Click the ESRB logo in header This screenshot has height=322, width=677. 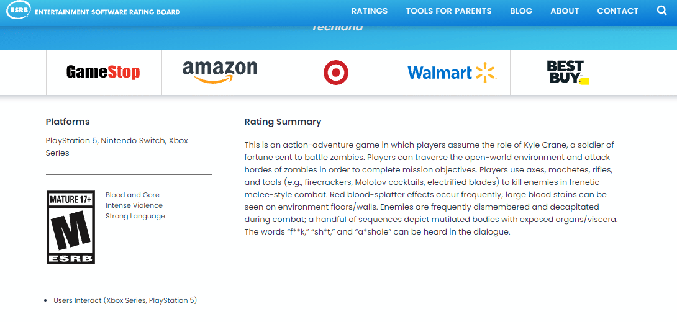pyautogui.click(x=19, y=9)
